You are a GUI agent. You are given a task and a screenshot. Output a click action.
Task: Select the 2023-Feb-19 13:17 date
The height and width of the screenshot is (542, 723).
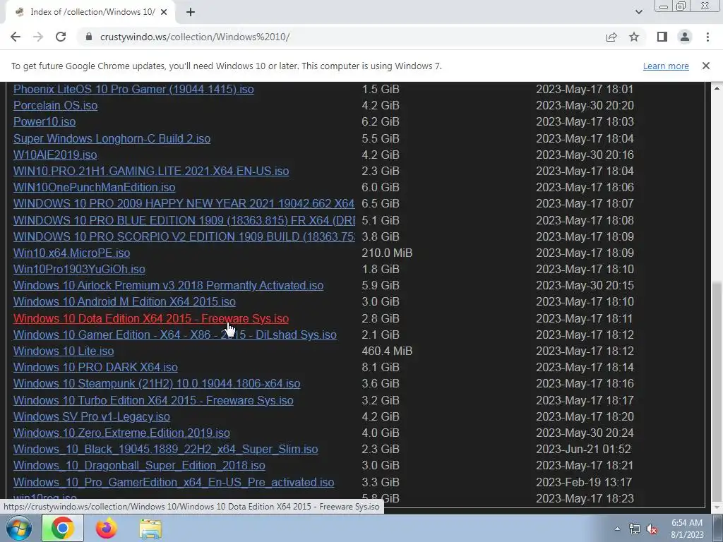(584, 482)
